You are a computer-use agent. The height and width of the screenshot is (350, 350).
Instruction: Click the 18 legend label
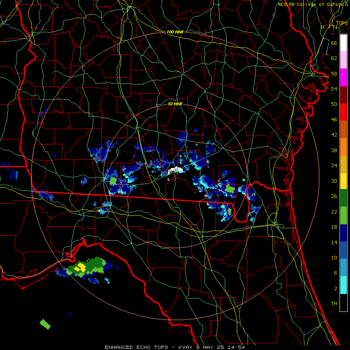334,227
